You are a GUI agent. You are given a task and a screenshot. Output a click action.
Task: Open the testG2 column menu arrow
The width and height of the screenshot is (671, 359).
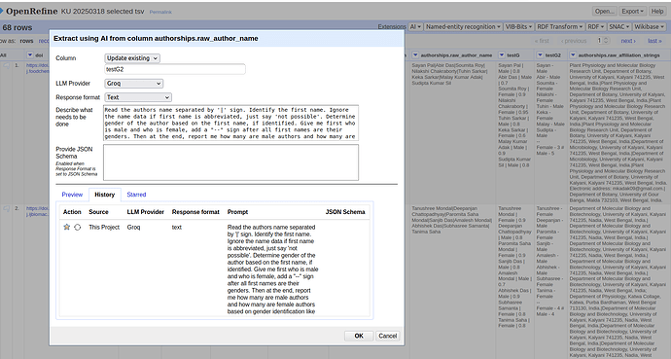[x=540, y=55]
